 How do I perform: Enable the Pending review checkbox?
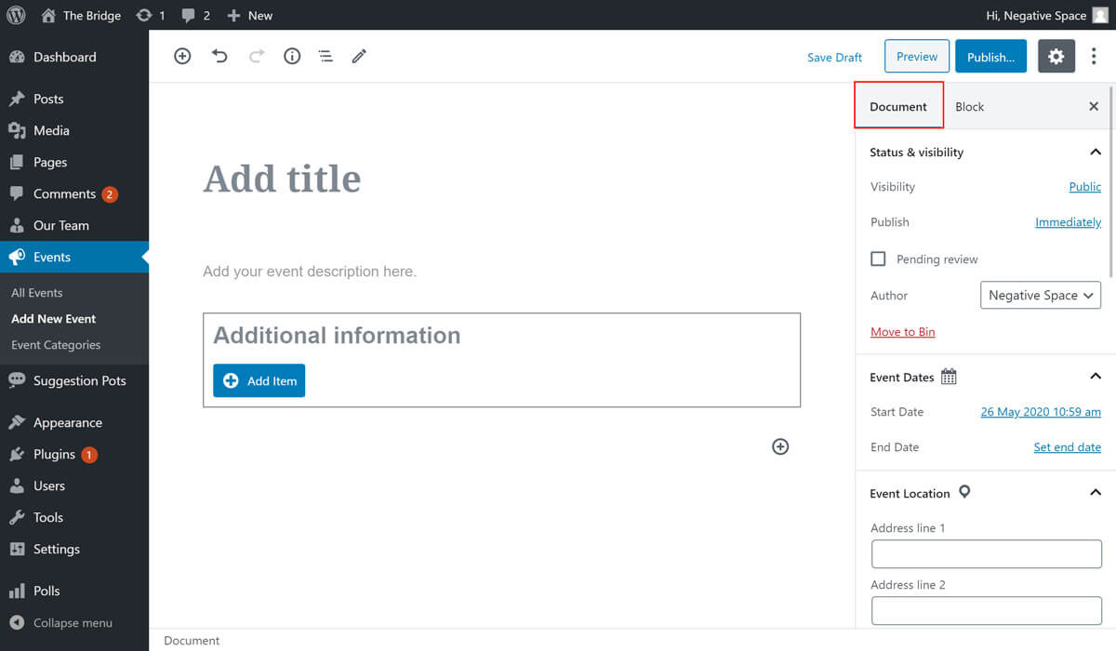point(878,259)
